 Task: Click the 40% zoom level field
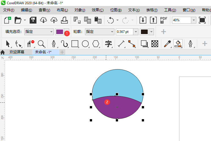[181, 20]
